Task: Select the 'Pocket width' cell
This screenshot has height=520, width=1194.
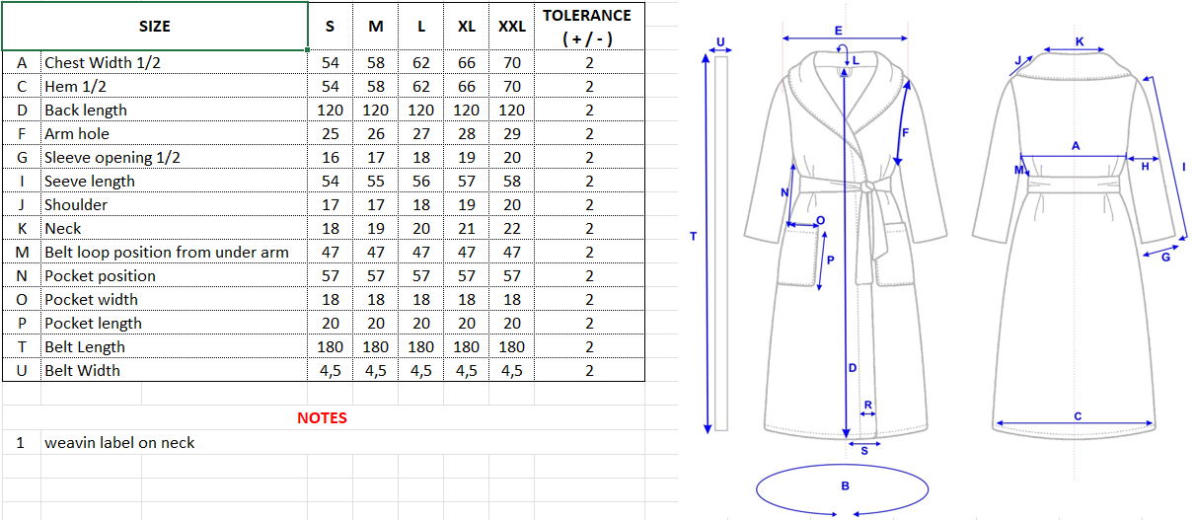Action: pos(175,299)
